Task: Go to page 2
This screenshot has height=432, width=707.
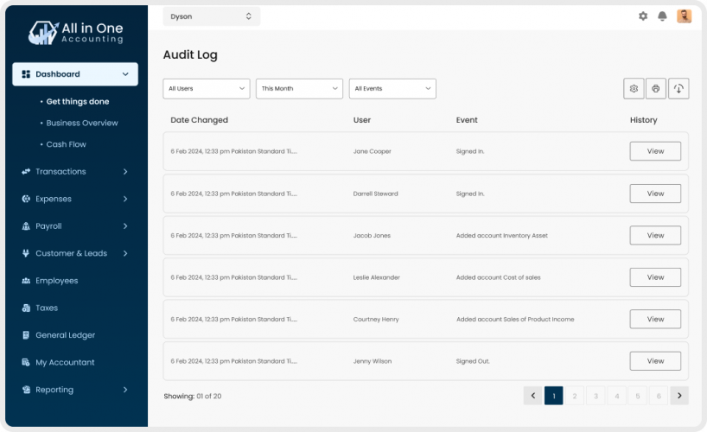Action: click(575, 396)
